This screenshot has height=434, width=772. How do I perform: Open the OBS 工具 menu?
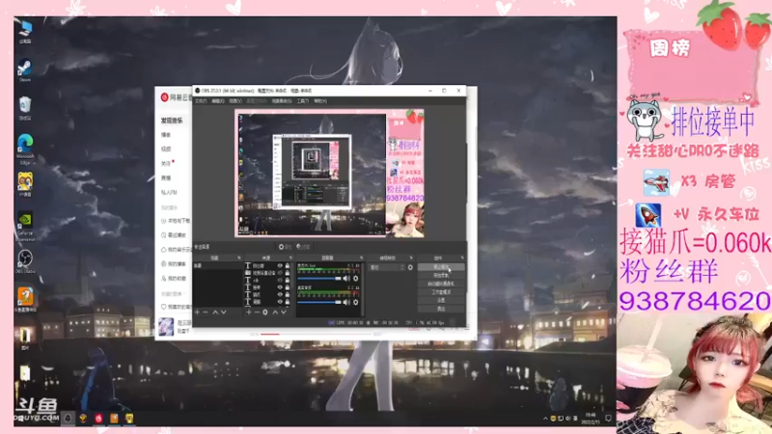coord(302,101)
